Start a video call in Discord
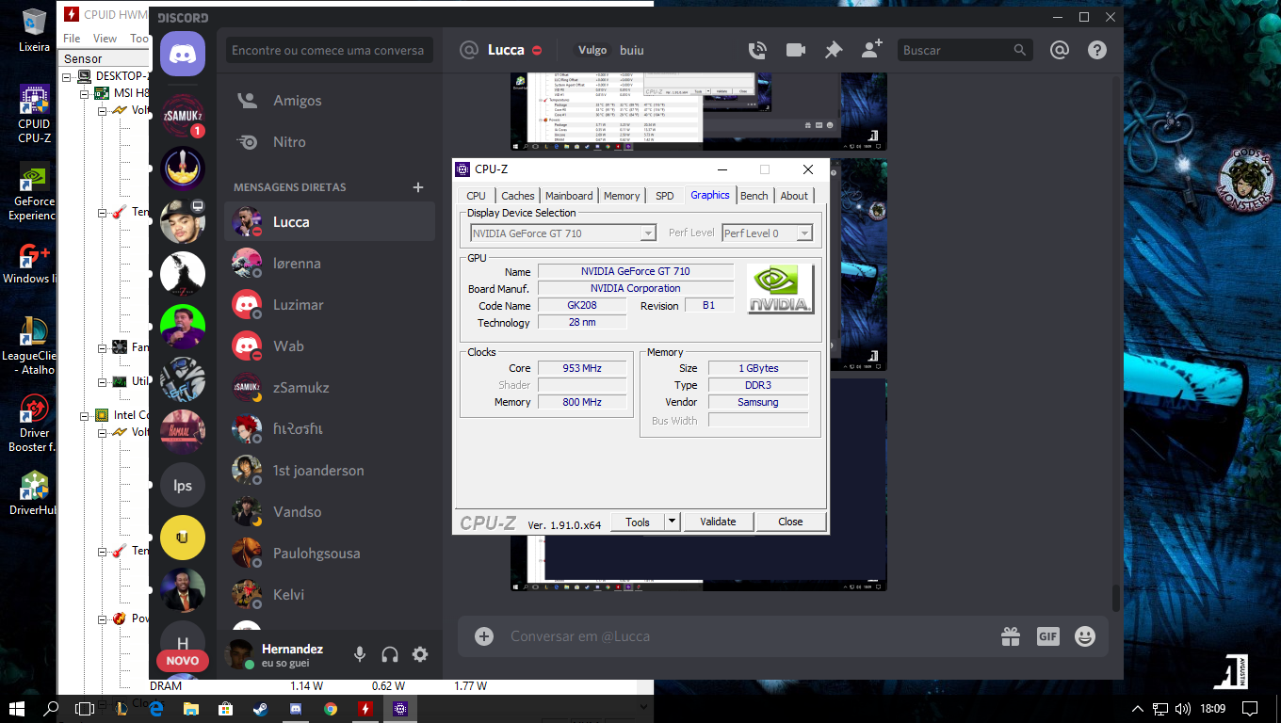The image size is (1281, 723). [x=796, y=51]
